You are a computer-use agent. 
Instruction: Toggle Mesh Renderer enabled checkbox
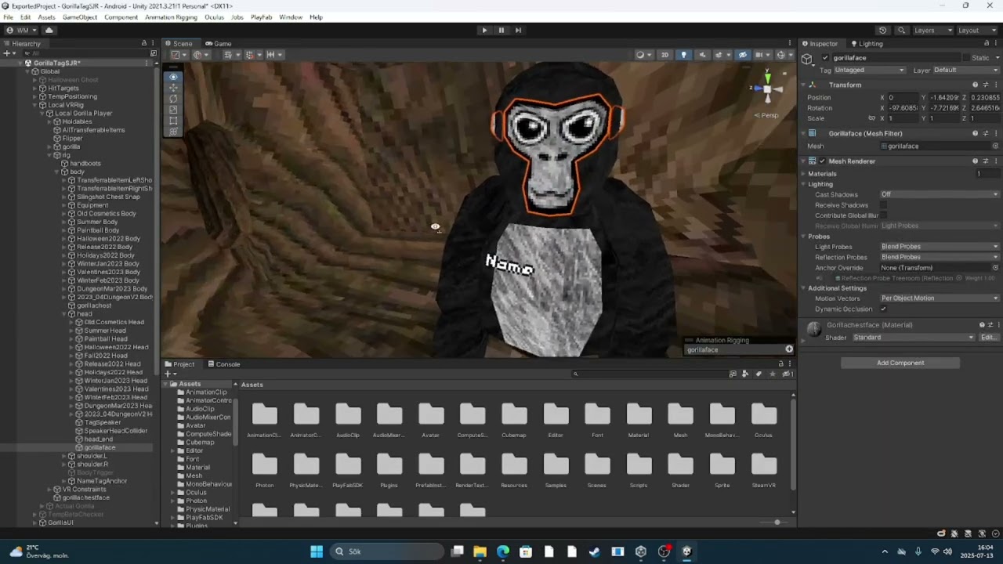(x=822, y=161)
